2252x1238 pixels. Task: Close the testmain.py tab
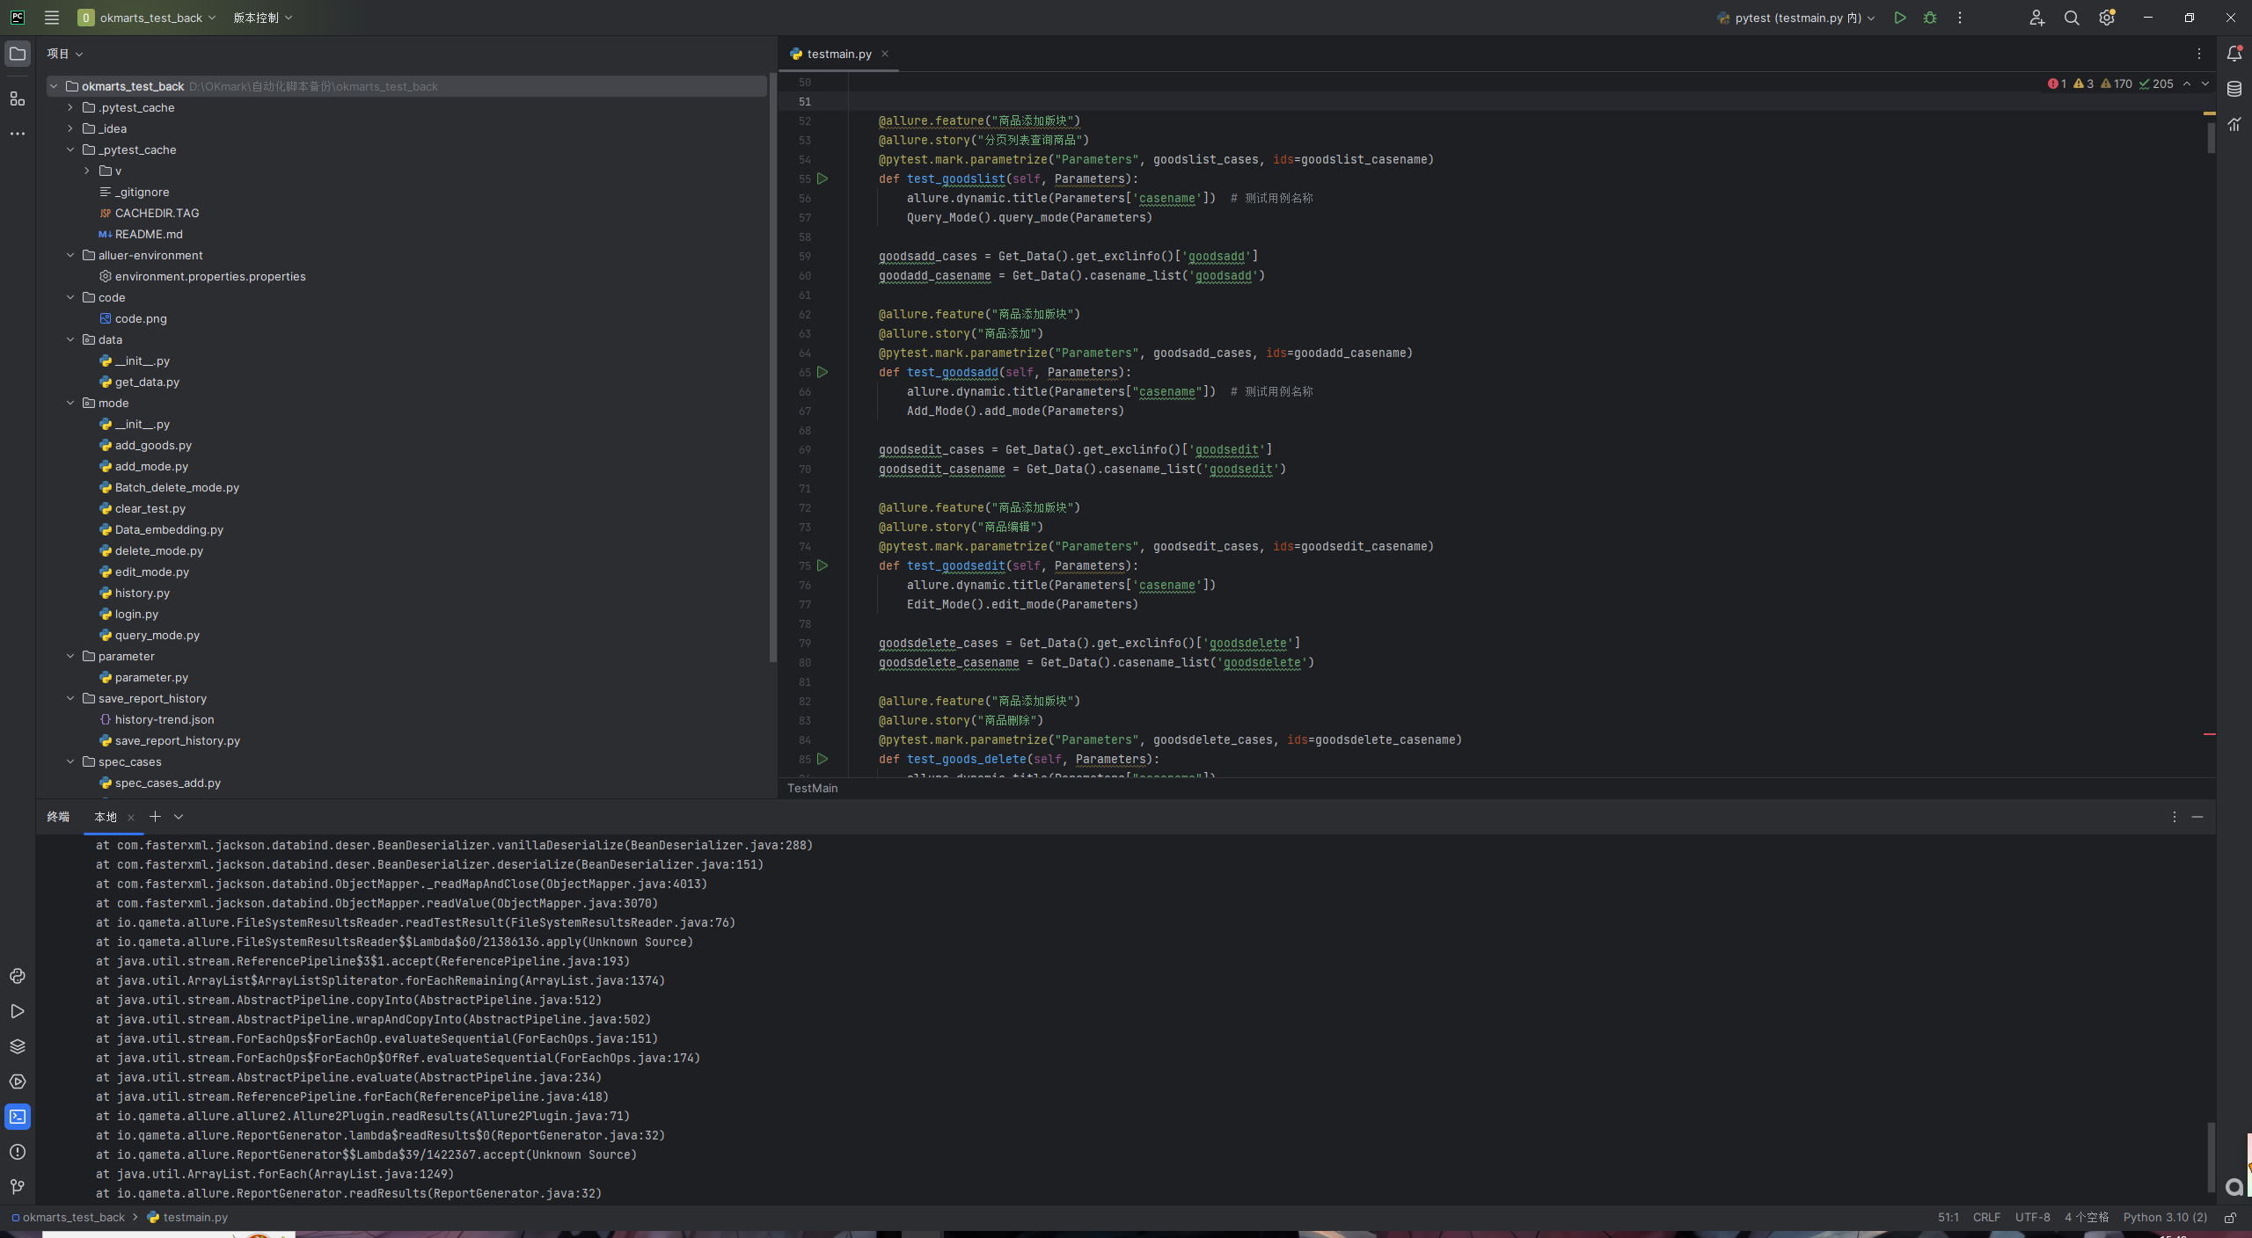pos(885,54)
